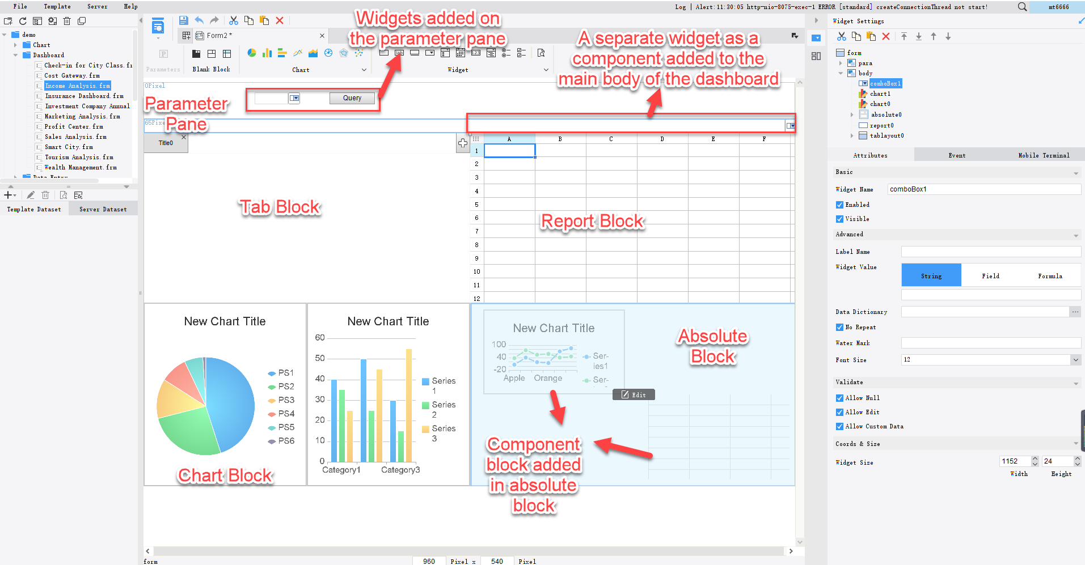Open the Server menu

[x=96, y=6]
